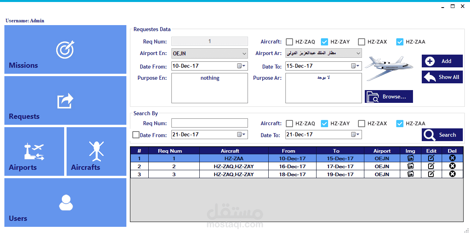Expand the Airport En dropdown
470x234 pixels.
pyautogui.click(x=244, y=54)
